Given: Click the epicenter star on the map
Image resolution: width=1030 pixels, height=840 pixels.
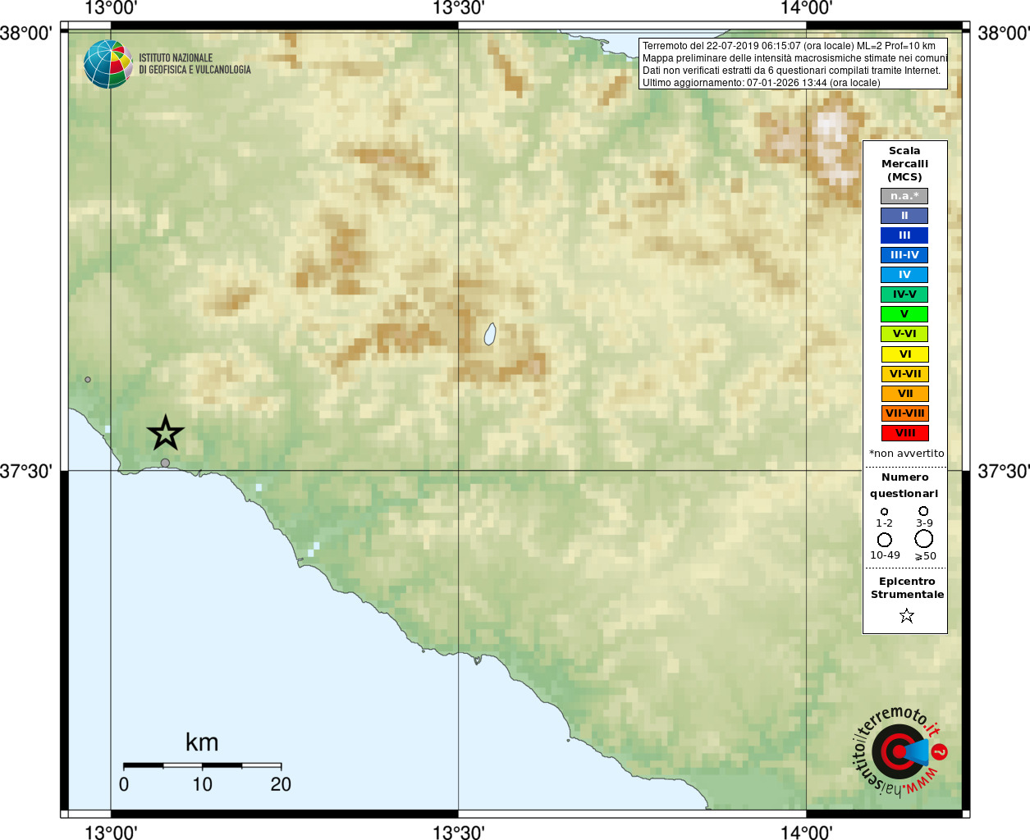Looking at the screenshot, I should tap(166, 432).
